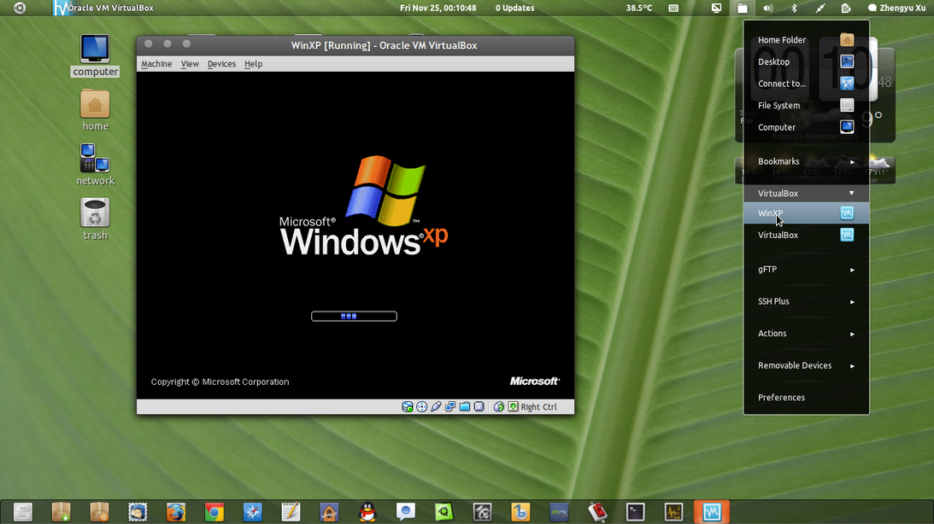Screen dimensions: 934x524
Task: Open Home Folder from the places menu
Action: (806, 40)
